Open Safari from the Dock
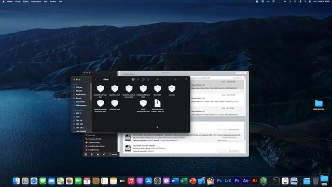Image resolution: width=332 pixels, height=187 pixels. click(x=34, y=181)
